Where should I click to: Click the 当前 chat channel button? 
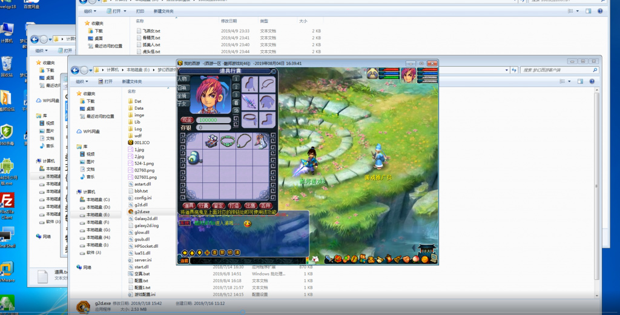coord(184,260)
